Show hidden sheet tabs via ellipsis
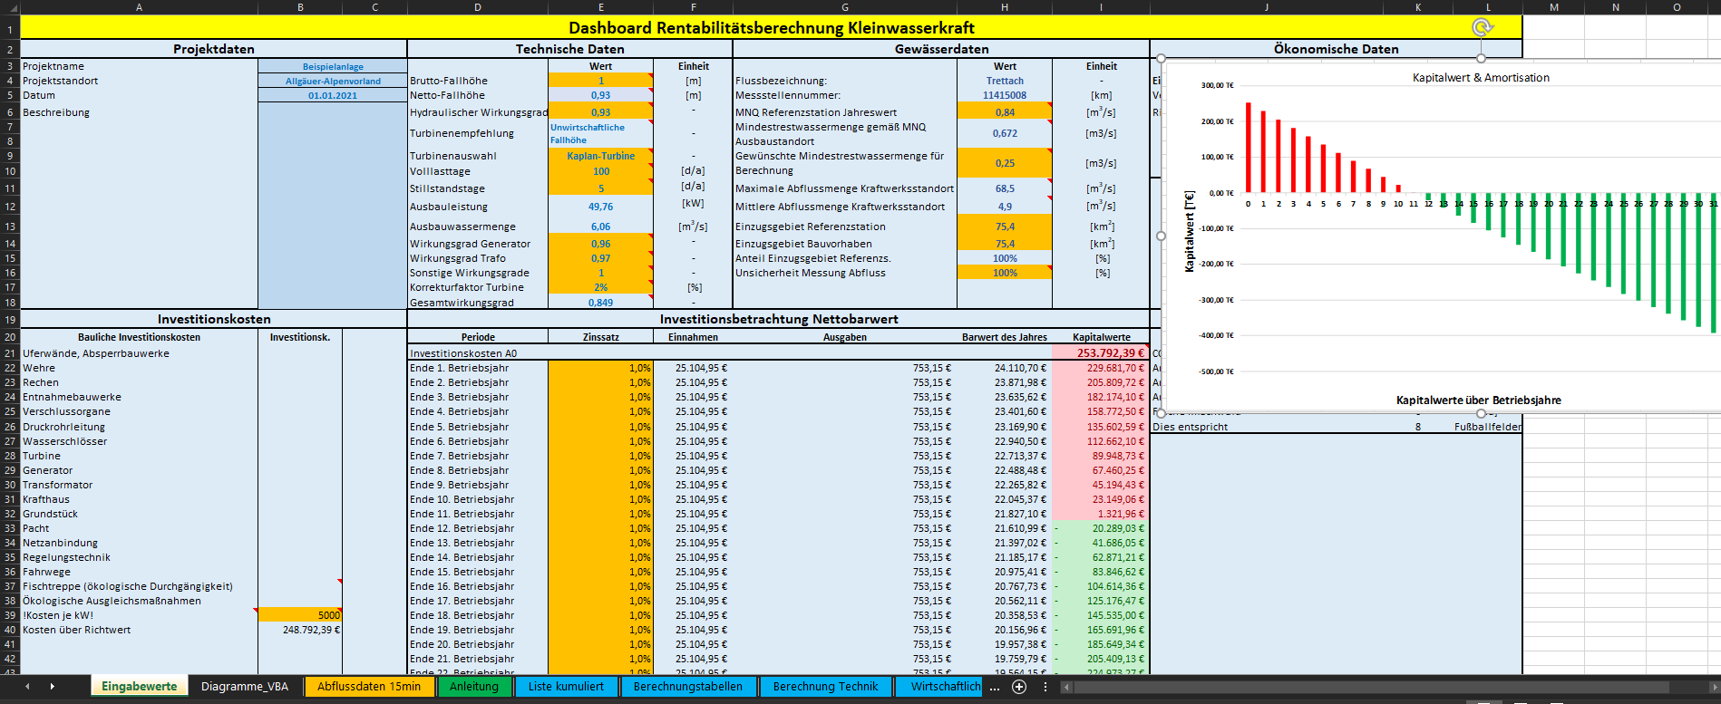Image resolution: width=1721 pixels, height=704 pixels. click(x=995, y=687)
